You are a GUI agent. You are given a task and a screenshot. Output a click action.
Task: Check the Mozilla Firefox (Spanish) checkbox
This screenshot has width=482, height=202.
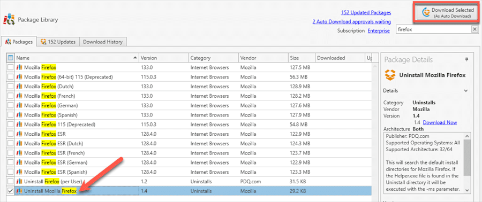[11, 115]
